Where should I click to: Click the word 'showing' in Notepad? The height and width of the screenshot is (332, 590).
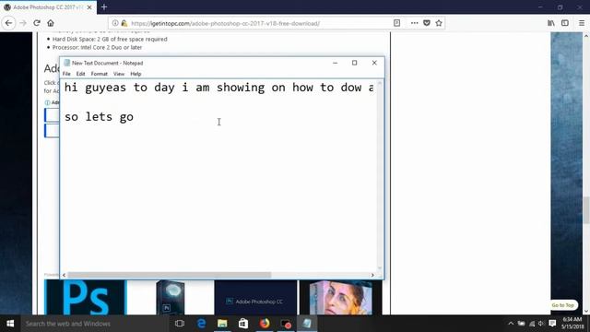click(241, 88)
